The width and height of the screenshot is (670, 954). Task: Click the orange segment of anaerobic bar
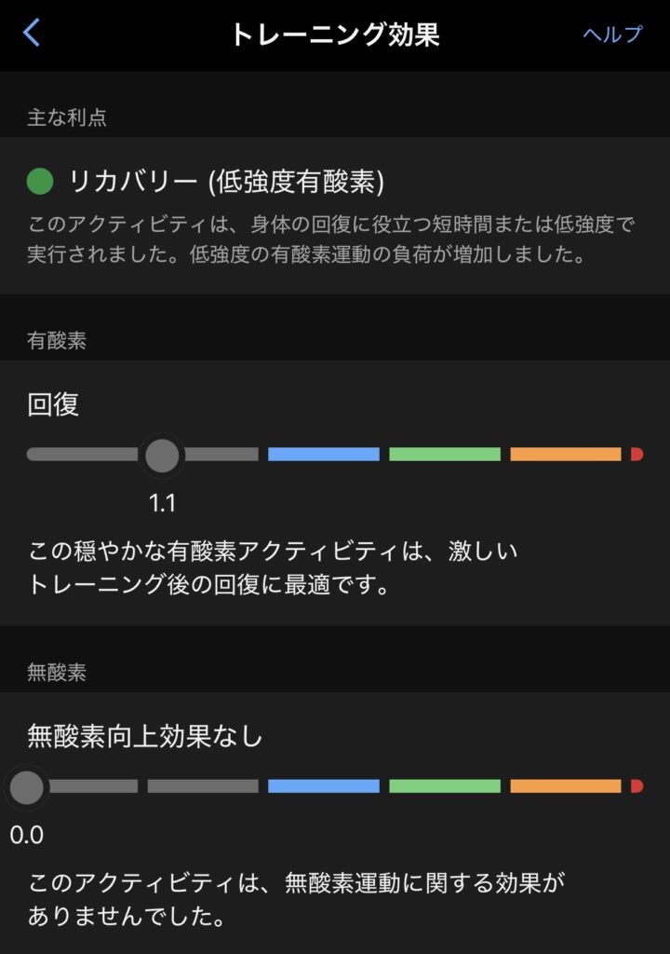565,786
